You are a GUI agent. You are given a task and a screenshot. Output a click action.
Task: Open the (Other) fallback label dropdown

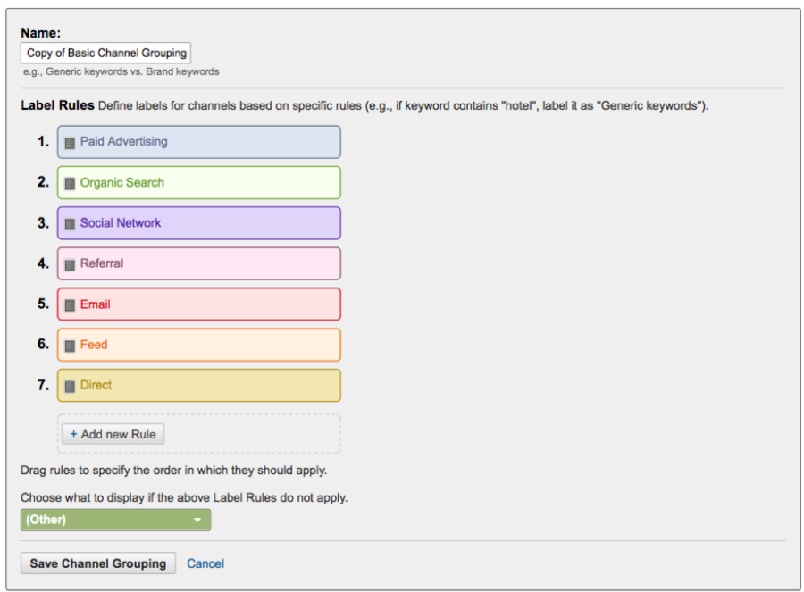pyautogui.click(x=115, y=520)
